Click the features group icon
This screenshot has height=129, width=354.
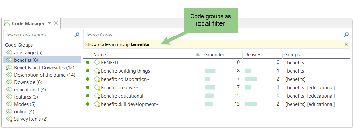coord(9,97)
